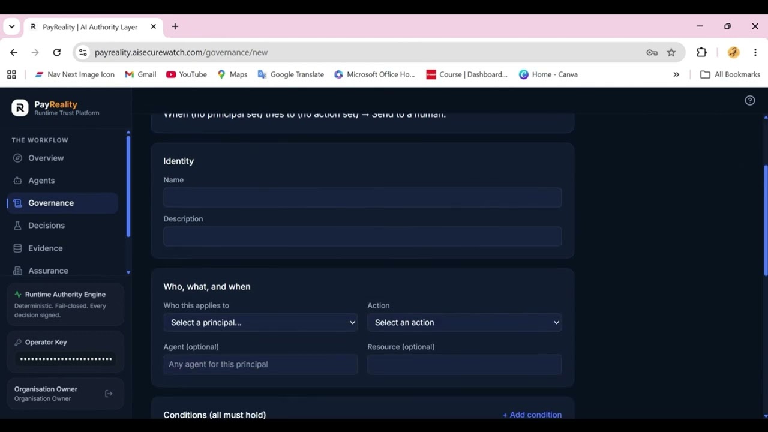Image resolution: width=768 pixels, height=432 pixels.
Task: Click the sign-out icon beside Organisation Owner
Action: coord(109,394)
